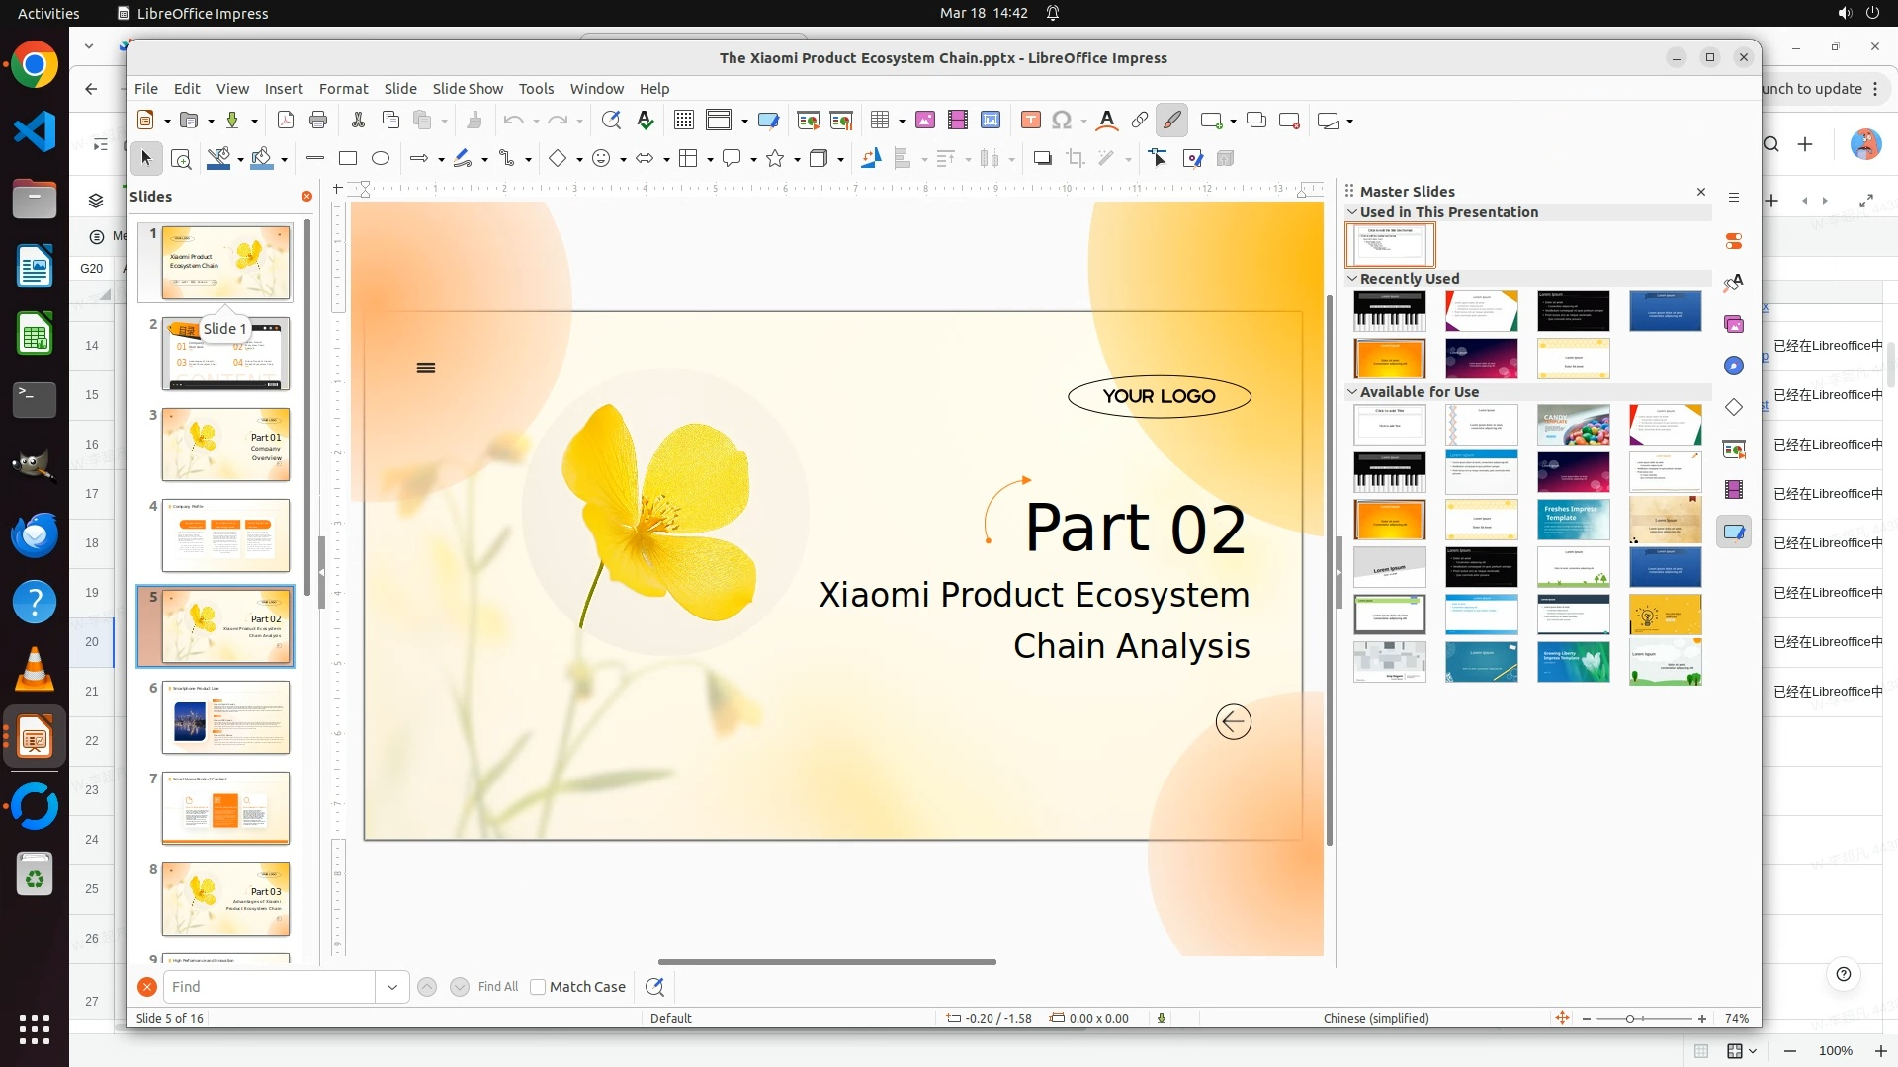Enable the Match Case checkbox

pos(538,987)
